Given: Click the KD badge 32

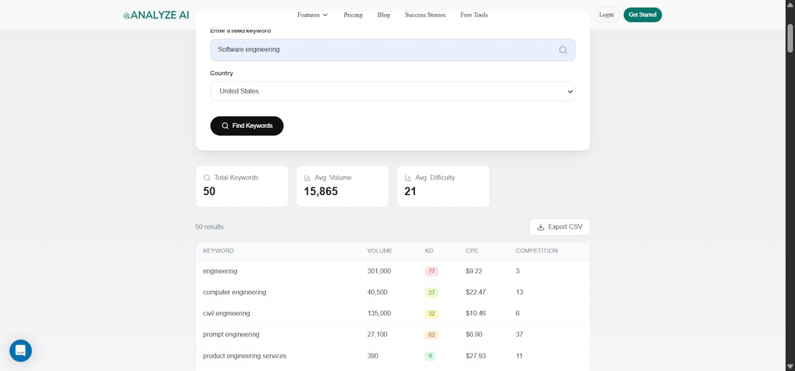Looking at the screenshot, I should 431,314.
